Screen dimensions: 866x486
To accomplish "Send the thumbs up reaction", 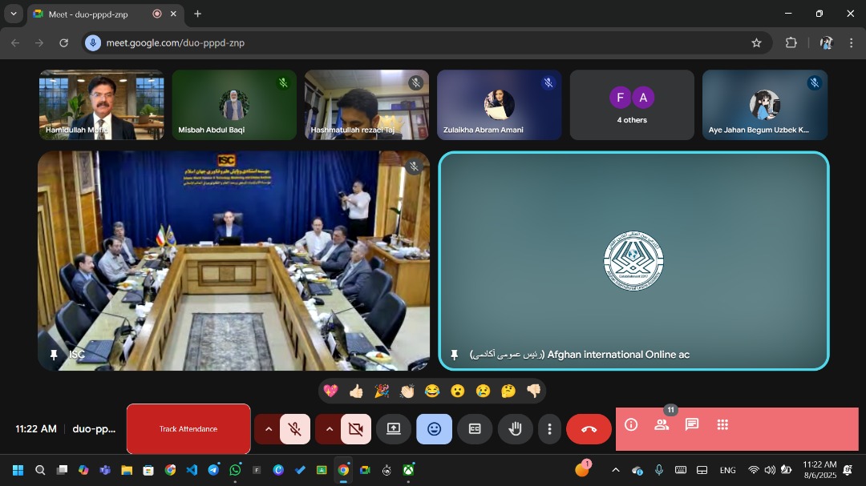I will pyautogui.click(x=356, y=391).
